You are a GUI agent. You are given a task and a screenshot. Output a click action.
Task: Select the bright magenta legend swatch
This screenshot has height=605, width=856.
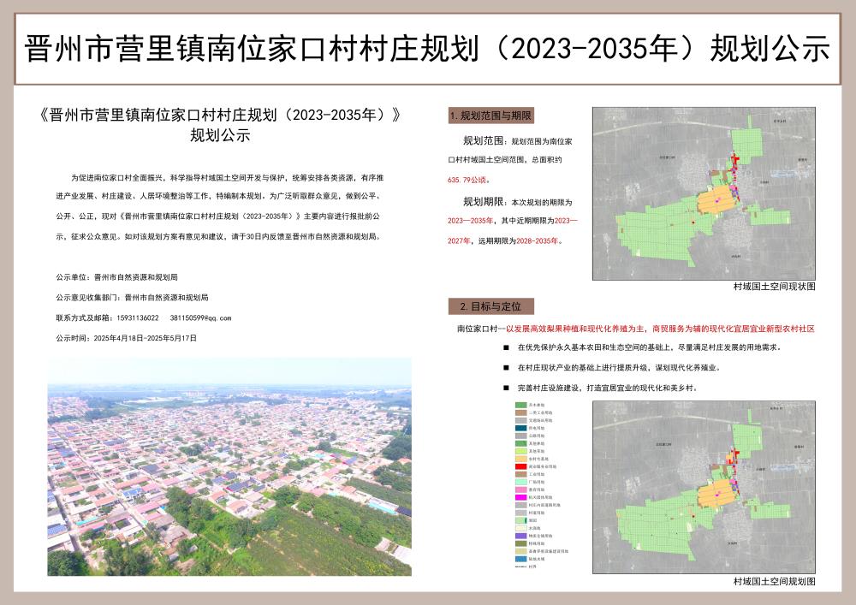pyautogui.click(x=520, y=497)
